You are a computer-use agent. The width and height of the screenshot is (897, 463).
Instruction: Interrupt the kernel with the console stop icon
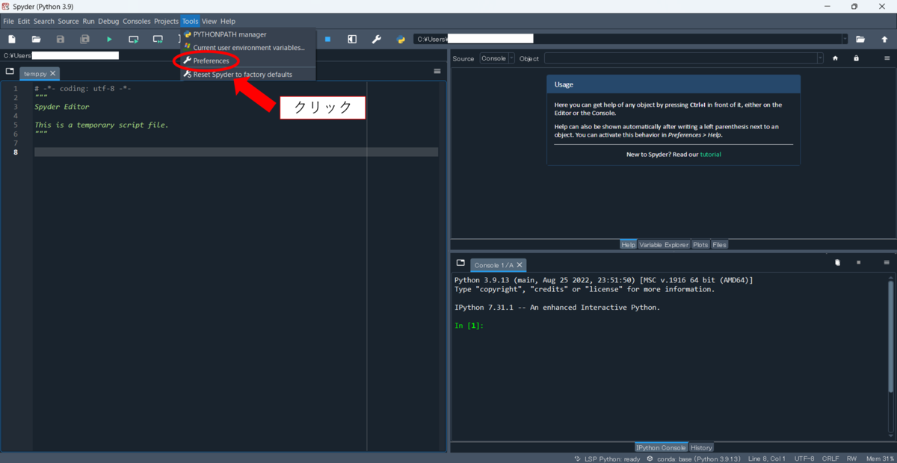[859, 263]
